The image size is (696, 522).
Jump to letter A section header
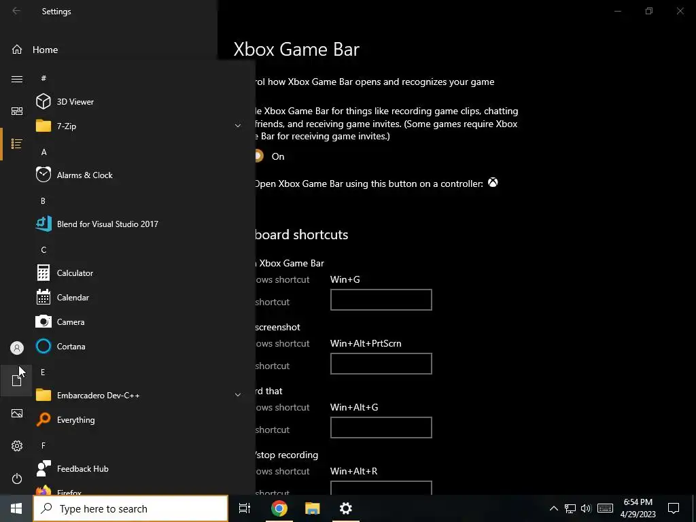click(43, 152)
